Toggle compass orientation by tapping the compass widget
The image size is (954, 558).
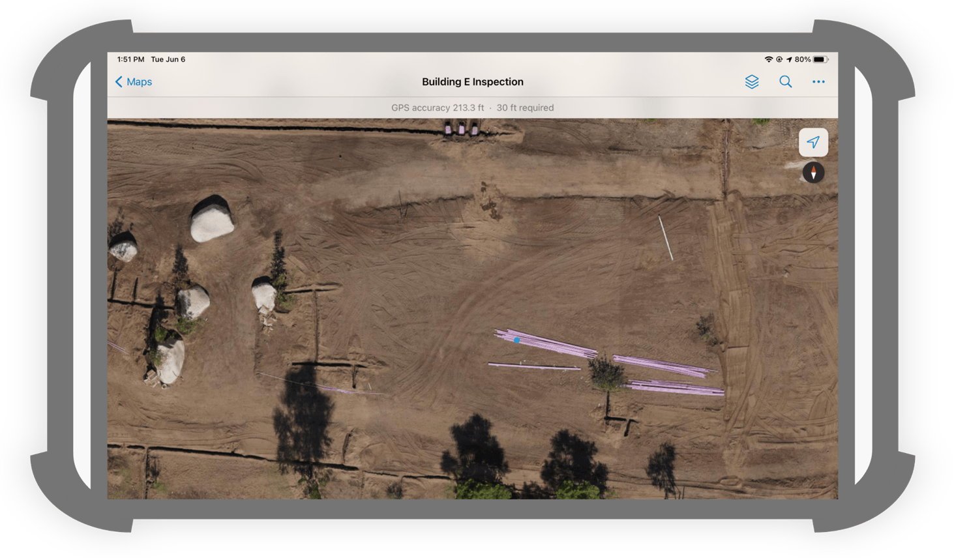[x=813, y=173]
